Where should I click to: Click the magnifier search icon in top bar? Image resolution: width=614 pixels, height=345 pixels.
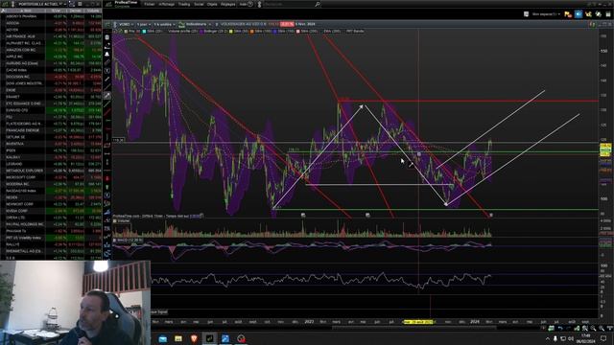(318, 4)
